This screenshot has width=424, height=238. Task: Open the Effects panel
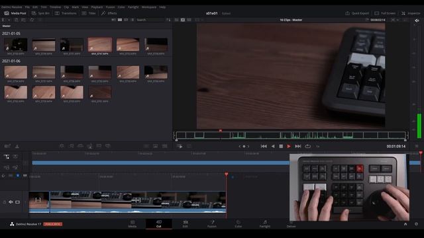point(109,13)
